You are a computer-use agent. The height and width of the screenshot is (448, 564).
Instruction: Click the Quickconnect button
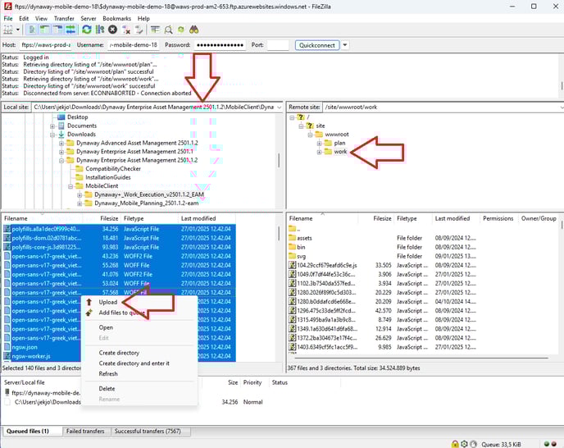pyautogui.click(x=317, y=45)
